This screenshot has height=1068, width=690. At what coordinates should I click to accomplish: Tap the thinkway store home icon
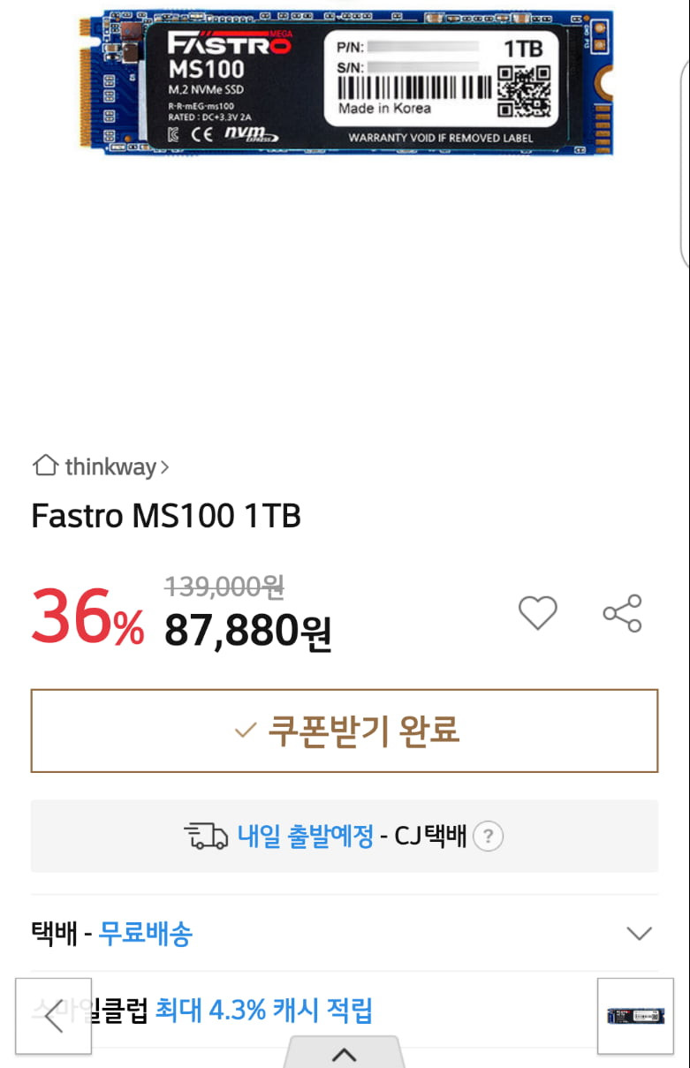(44, 465)
